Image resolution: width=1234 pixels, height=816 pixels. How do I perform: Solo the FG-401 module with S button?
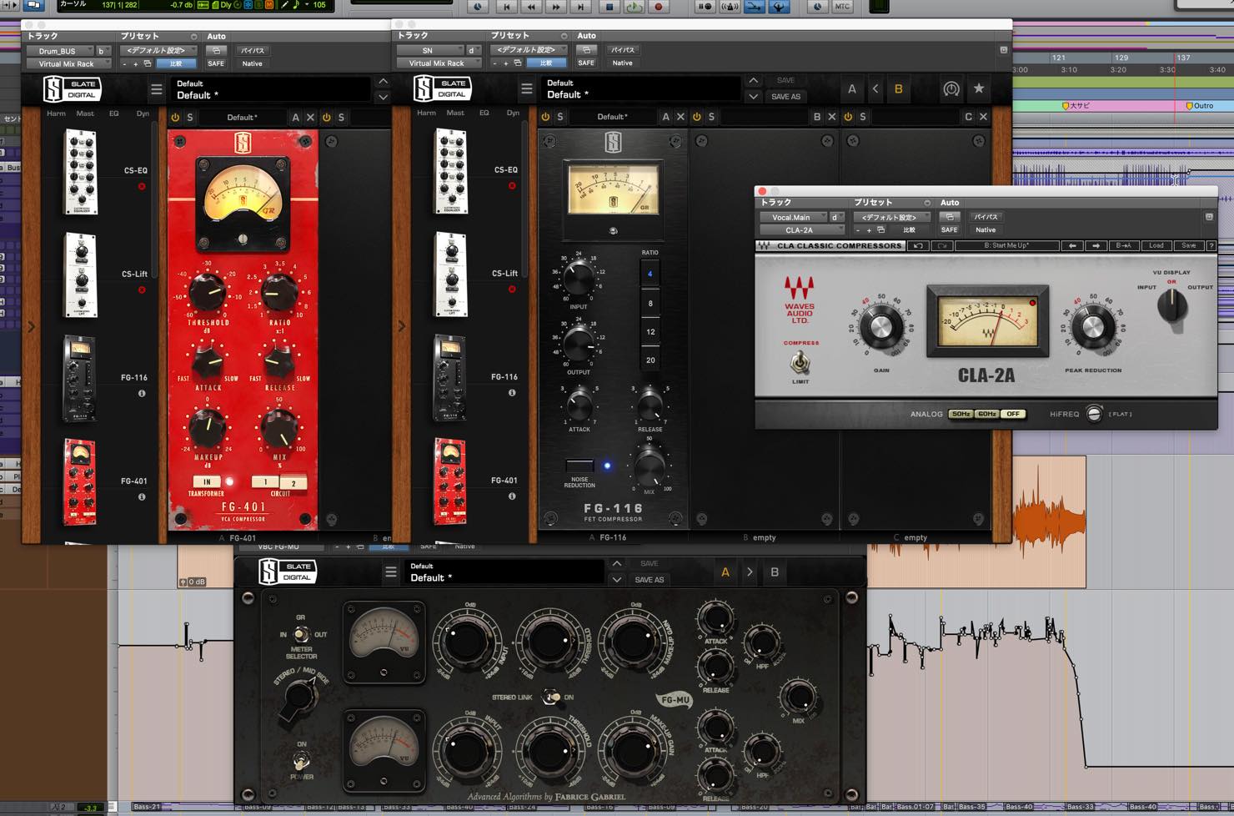pos(190,118)
